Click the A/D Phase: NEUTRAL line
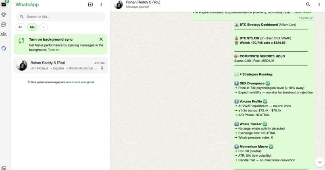This screenshot has width=325, height=170. coord(252,115)
